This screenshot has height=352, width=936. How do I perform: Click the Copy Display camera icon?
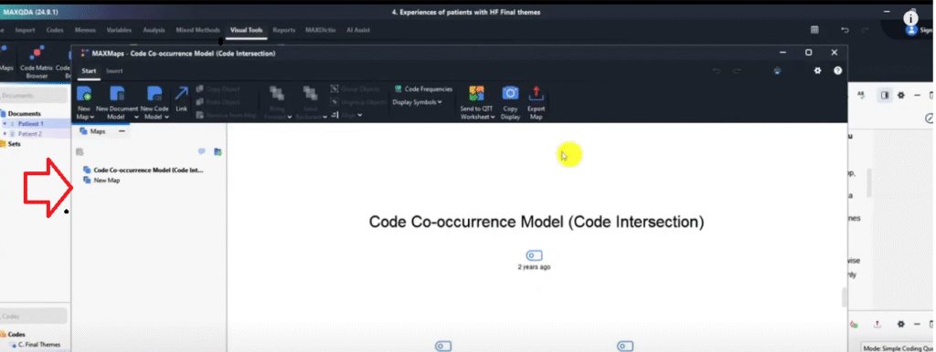[510, 94]
